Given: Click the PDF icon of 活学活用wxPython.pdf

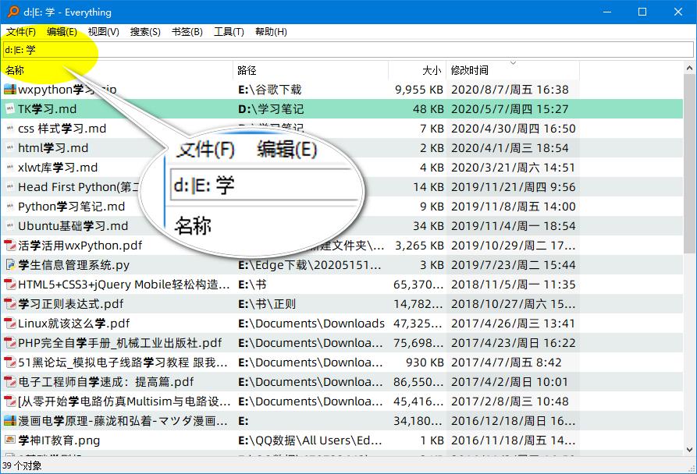Looking at the screenshot, I should click(11, 245).
